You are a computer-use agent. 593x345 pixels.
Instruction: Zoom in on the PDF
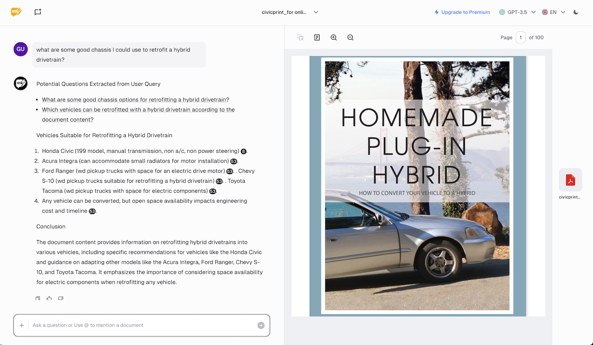coord(334,38)
